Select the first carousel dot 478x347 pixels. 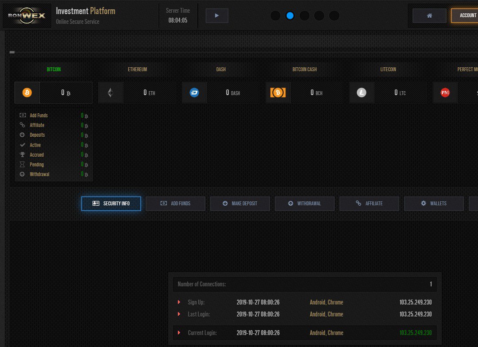(275, 15)
